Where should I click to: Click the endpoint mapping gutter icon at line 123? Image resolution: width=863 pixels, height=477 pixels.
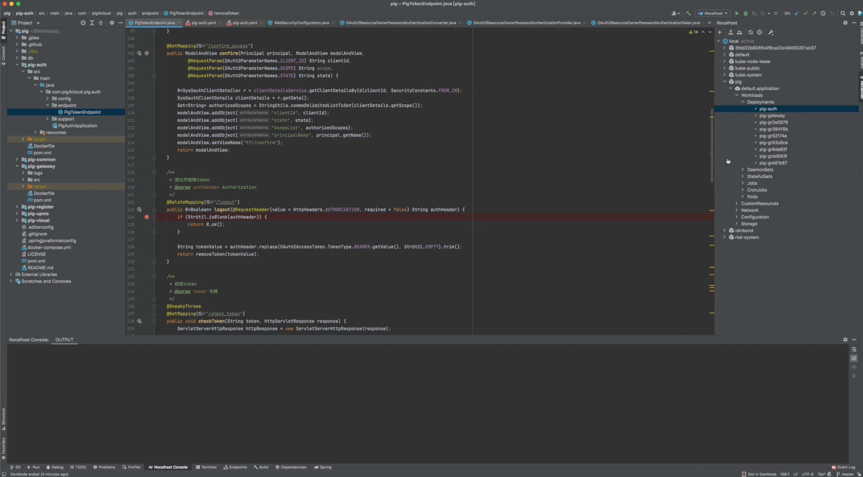tap(139, 210)
